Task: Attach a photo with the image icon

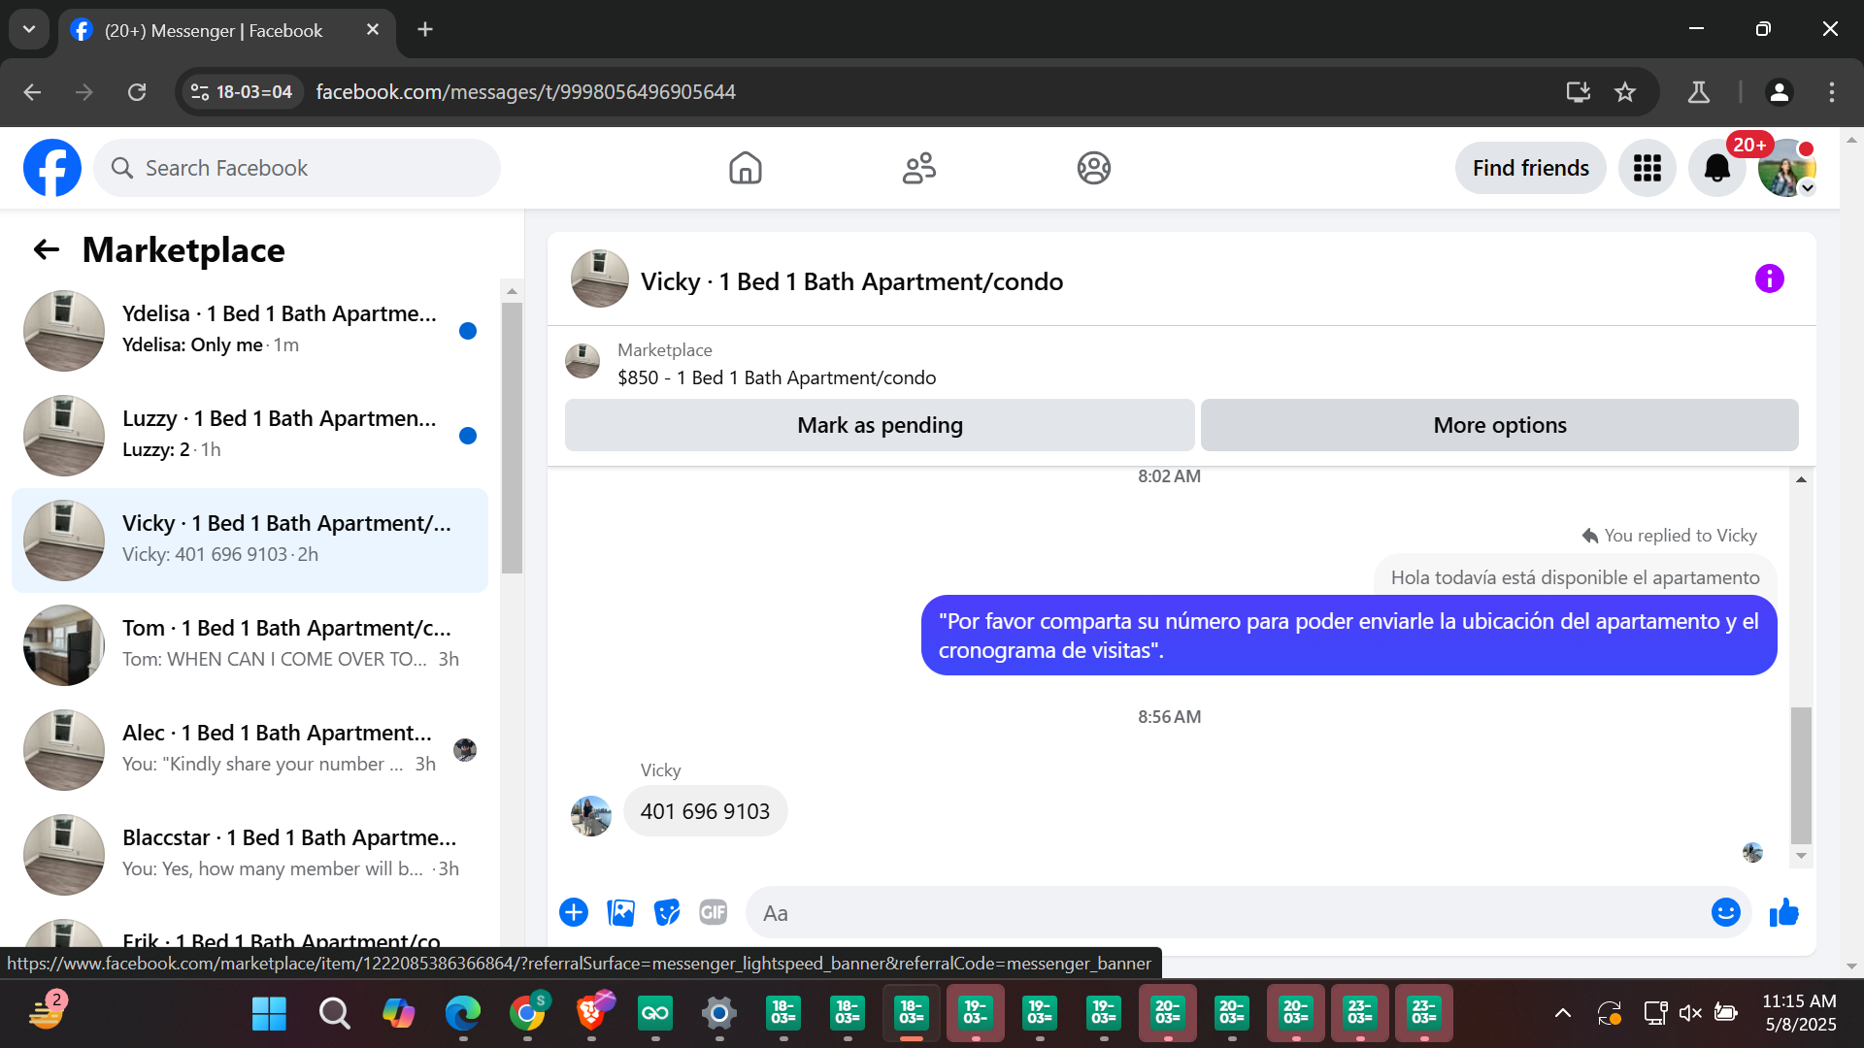Action: [x=620, y=912]
